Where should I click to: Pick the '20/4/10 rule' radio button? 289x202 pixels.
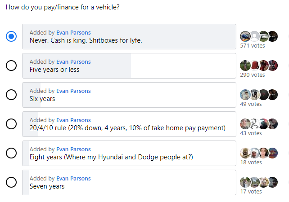pos(11,124)
